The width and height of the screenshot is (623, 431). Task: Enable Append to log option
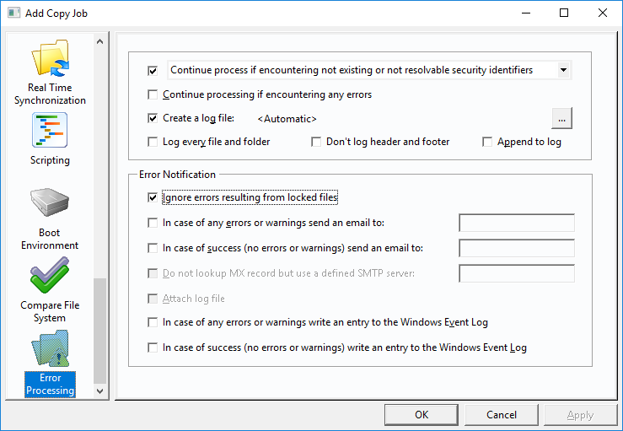(487, 142)
